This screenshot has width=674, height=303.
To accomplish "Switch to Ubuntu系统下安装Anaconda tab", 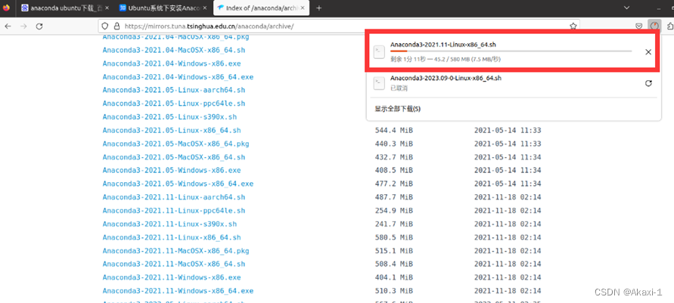I will coord(163,8).
